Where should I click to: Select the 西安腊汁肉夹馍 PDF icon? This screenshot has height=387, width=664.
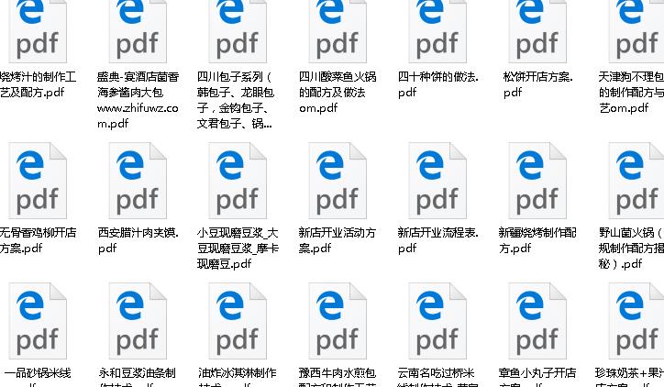coord(138,181)
